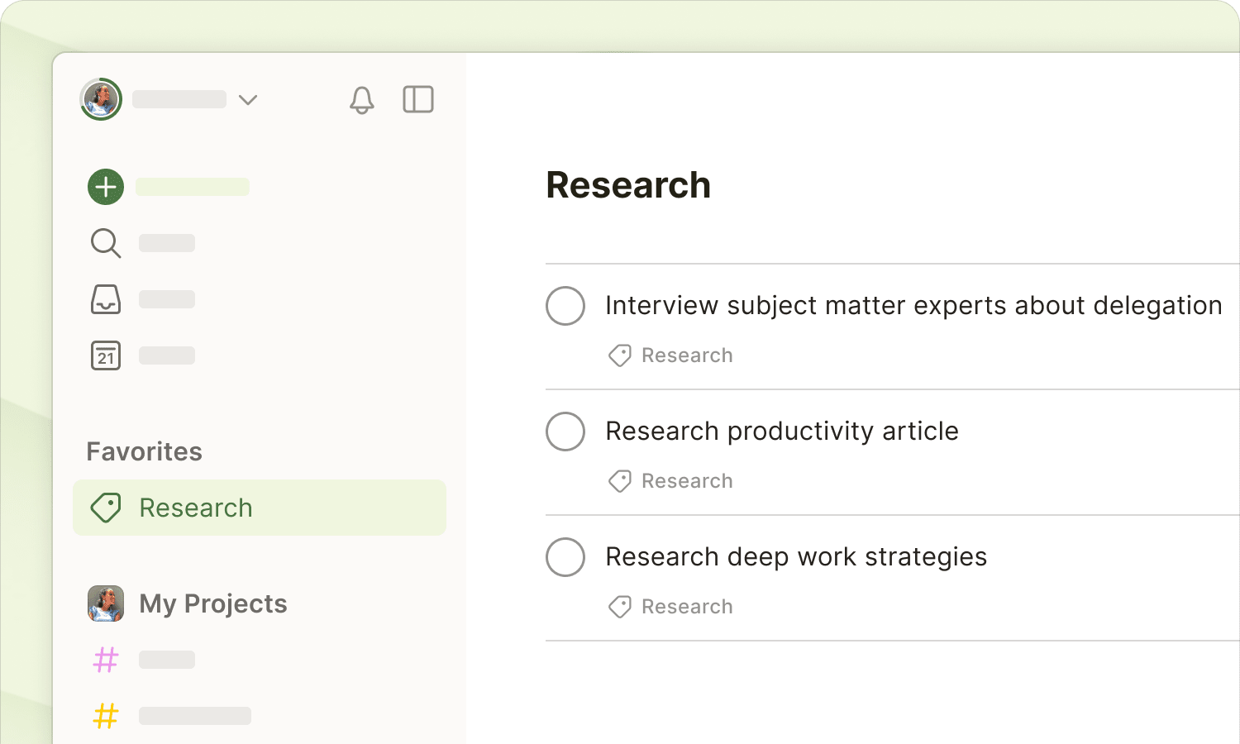Open the Inbox tray icon
1240x744 pixels.
tap(105, 299)
